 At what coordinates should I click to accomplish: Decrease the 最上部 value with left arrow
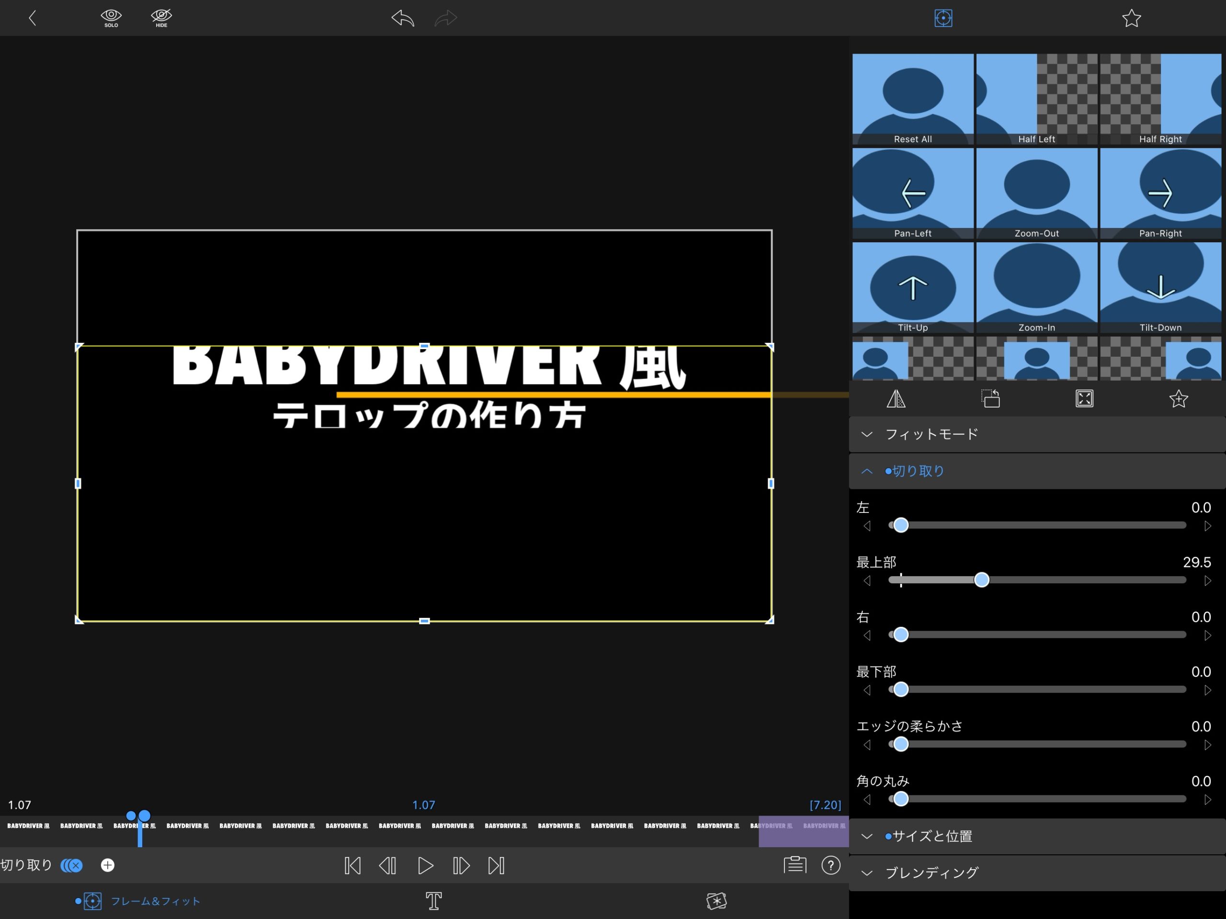click(867, 581)
